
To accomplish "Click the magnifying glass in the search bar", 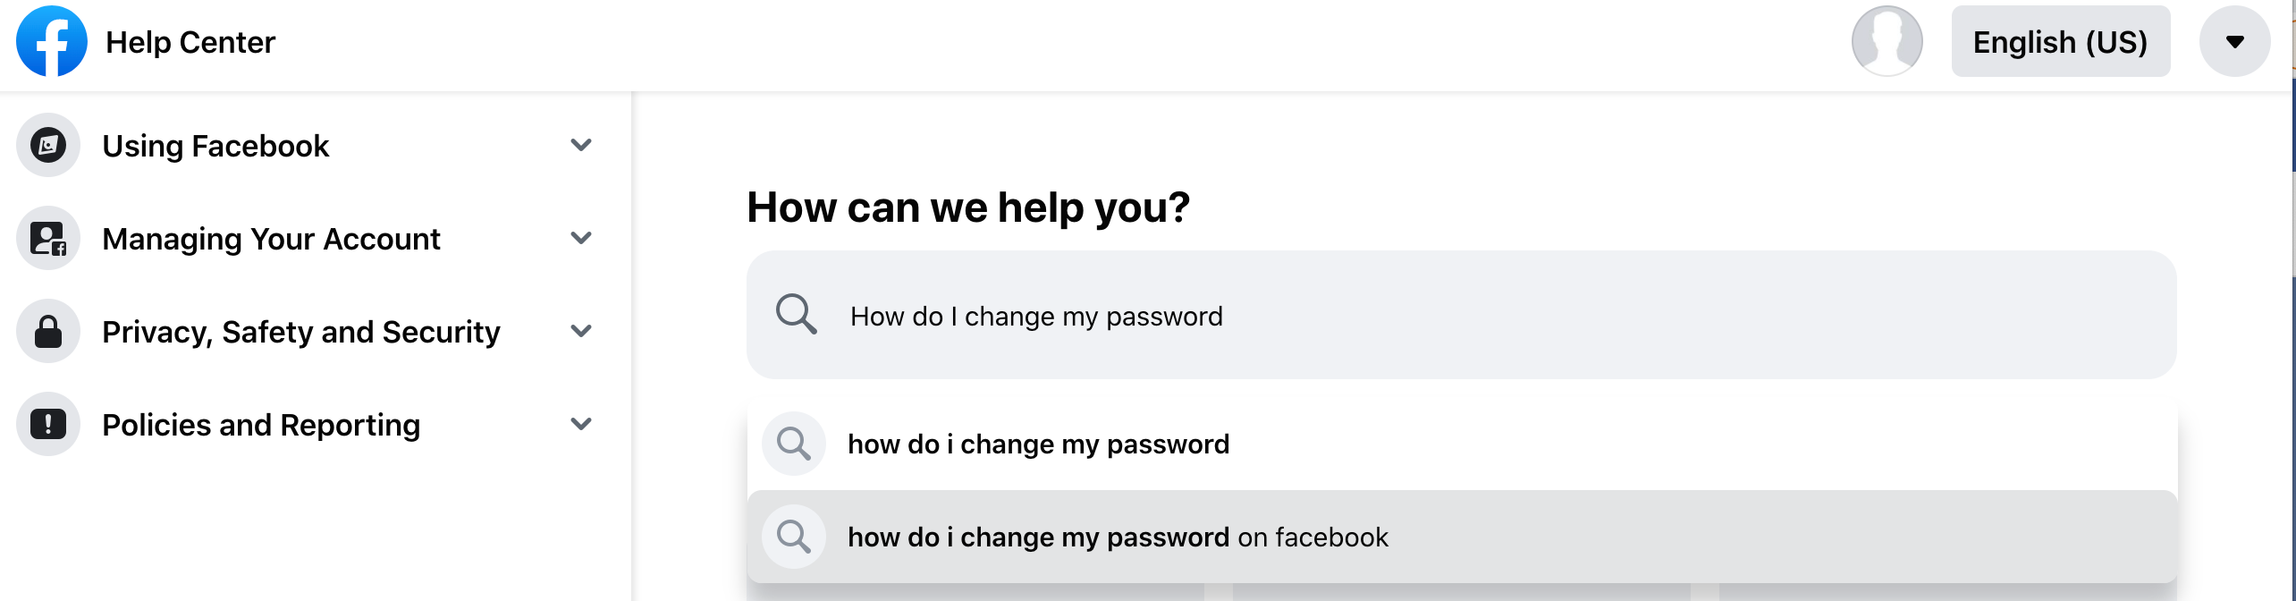I will pos(796,315).
